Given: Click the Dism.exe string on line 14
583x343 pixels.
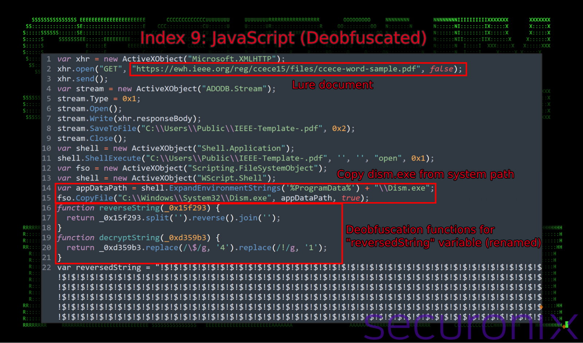Looking at the screenshot, I should [404, 188].
